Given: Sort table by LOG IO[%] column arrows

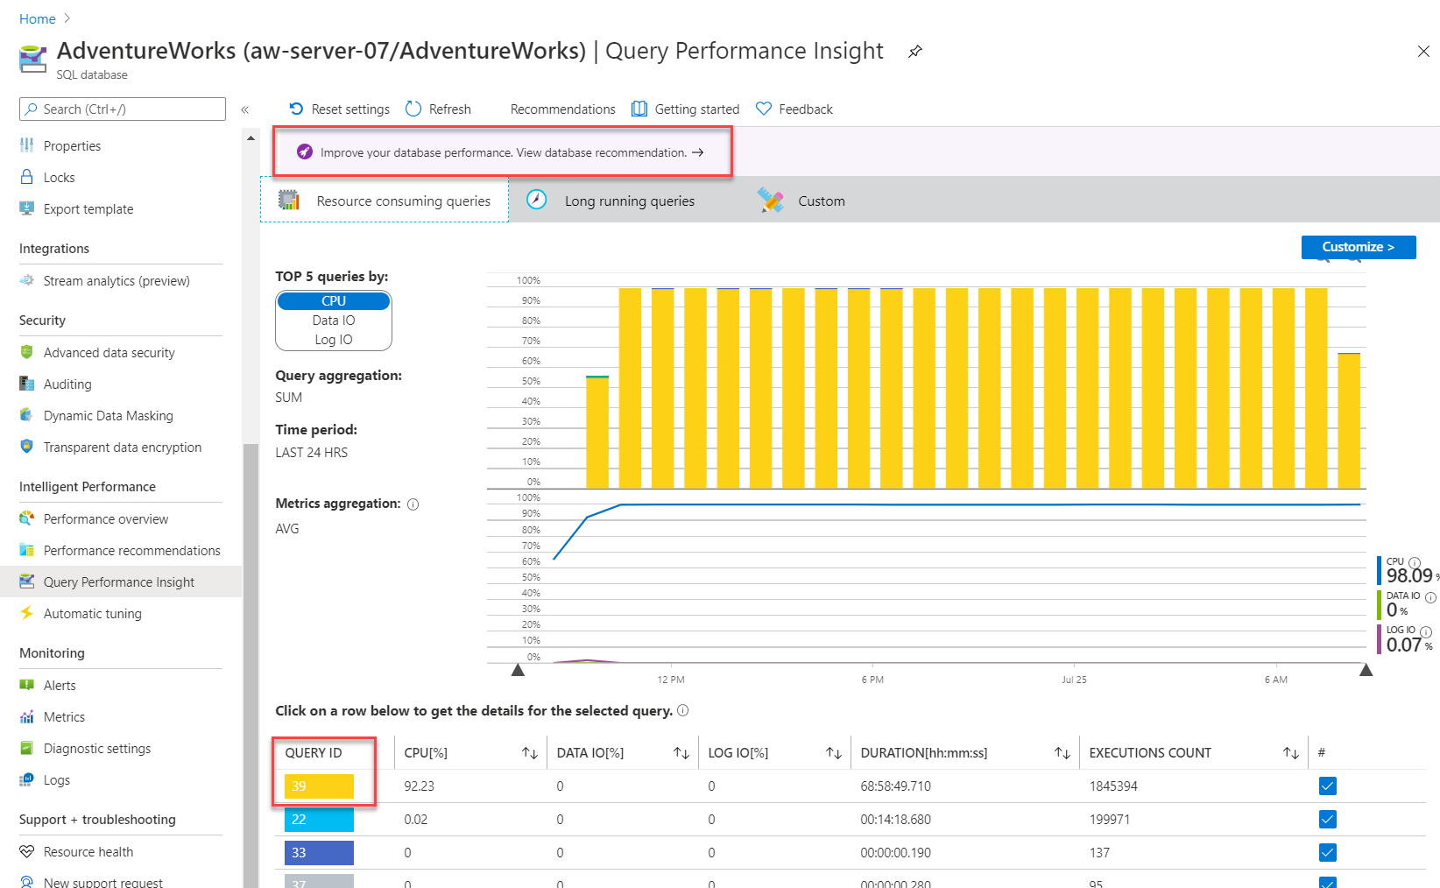Looking at the screenshot, I should coord(834,753).
